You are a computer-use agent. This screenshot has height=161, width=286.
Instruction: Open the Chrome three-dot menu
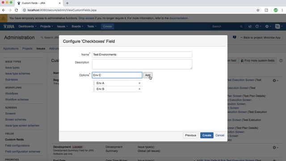coord(282,10)
